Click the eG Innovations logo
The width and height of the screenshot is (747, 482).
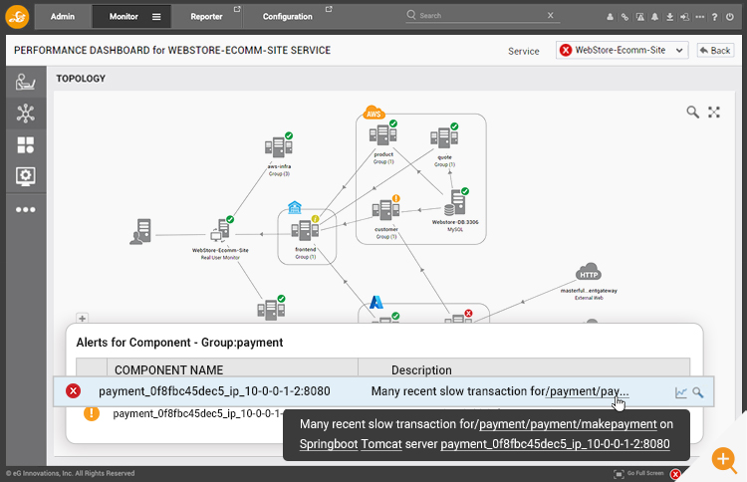click(x=17, y=17)
